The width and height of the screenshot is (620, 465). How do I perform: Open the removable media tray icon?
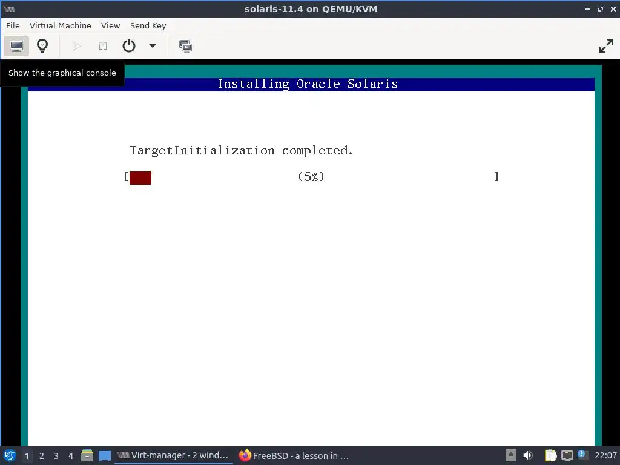[x=511, y=455]
